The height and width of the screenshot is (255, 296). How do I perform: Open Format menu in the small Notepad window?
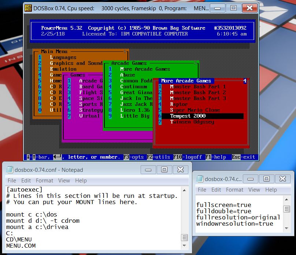[235, 190]
